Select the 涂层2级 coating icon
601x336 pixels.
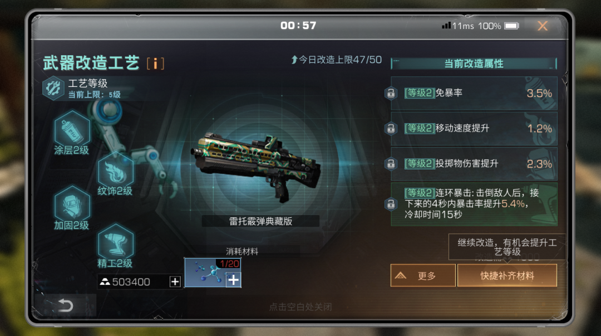pos(72,128)
